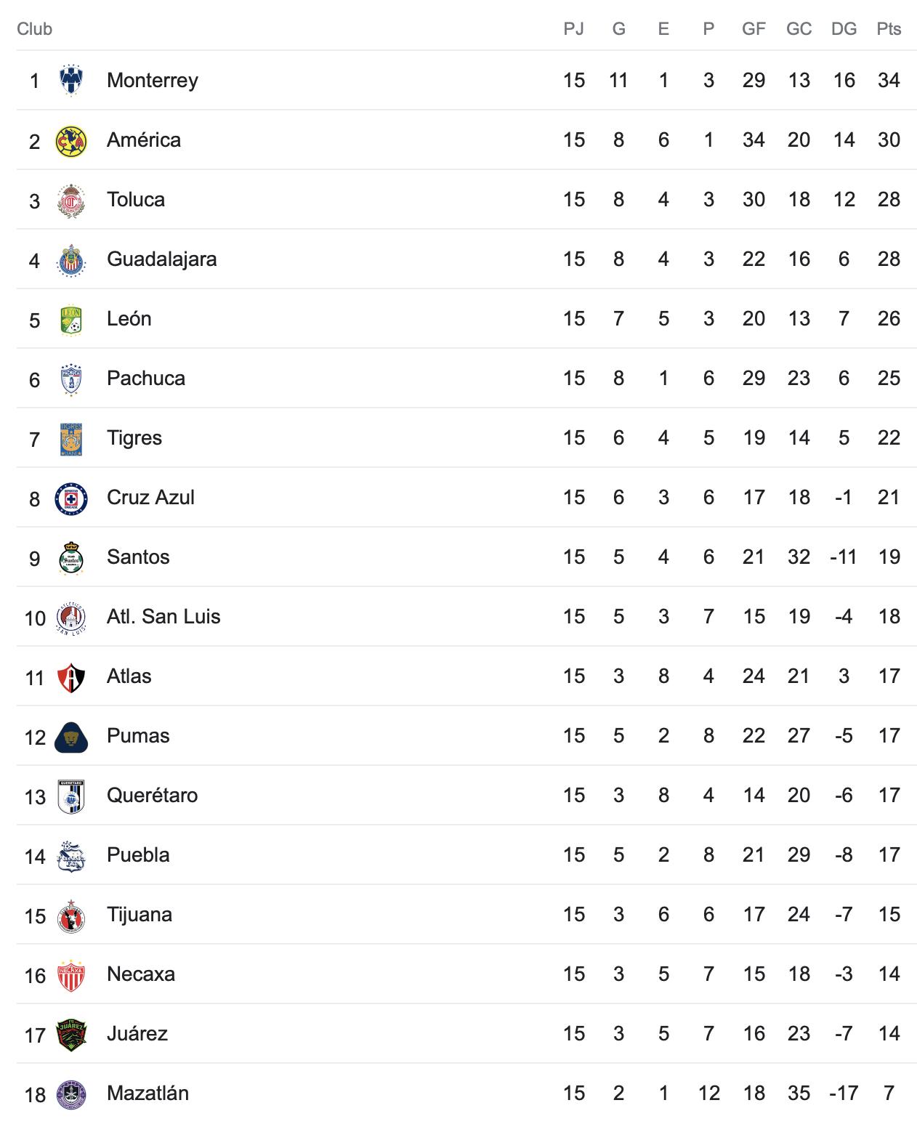Click the Pumas club logo
The height and width of the screenshot is (1148, 917).
pyautogui.click(x=71, y=736)
